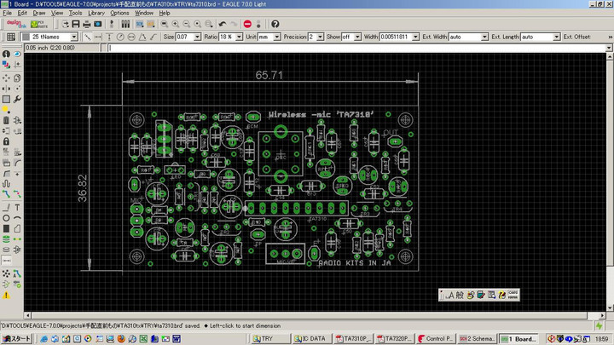Expand the Unit dropdown set to mm
The image size is (614, 345).
pyautogui.click(x=275, y=37)
